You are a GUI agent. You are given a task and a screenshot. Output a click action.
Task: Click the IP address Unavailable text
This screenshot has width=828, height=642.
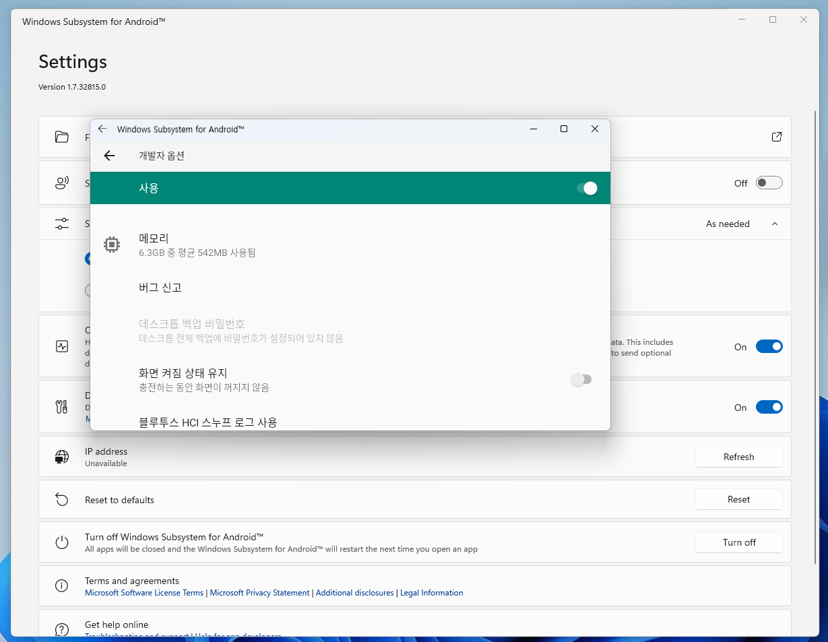click(x=106, y=463)
